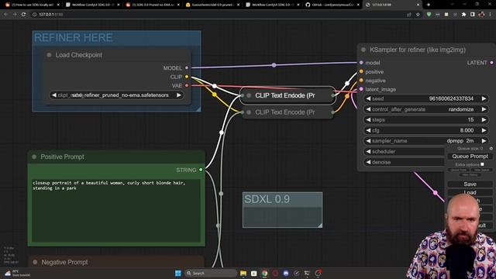Click the model input slot on KSampler

click(x=361, y=63)
